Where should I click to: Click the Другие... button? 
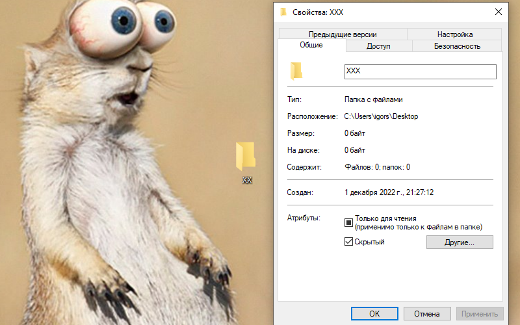[x=460, y=242]
